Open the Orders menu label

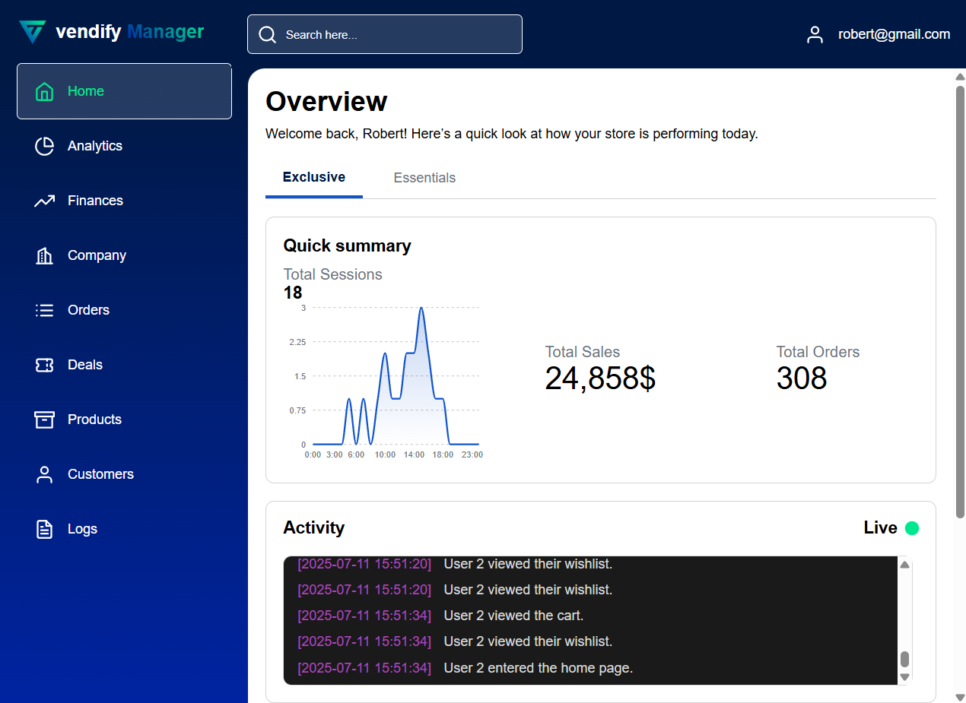88,310
